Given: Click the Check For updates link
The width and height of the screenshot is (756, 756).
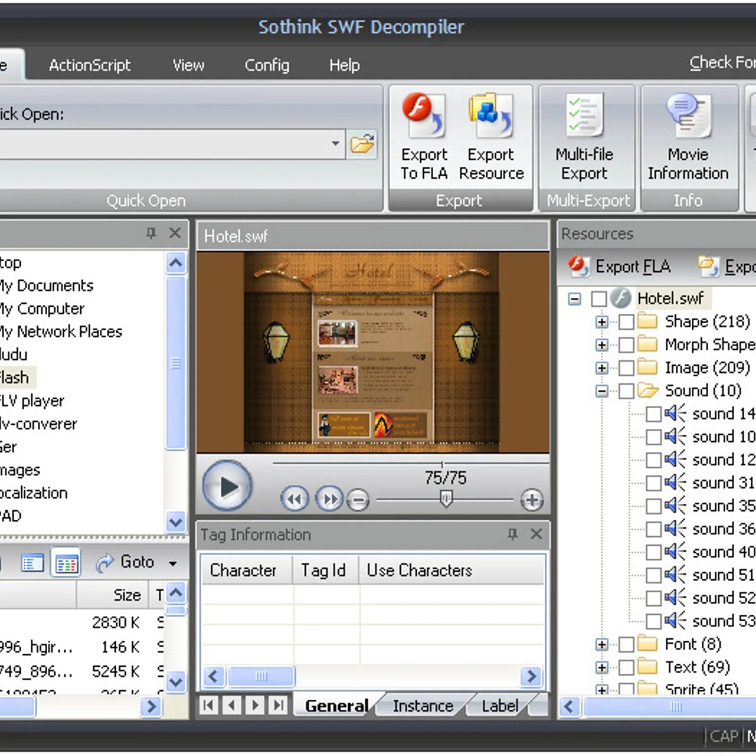Looking at the screenshot, I should tap(722, 62).
